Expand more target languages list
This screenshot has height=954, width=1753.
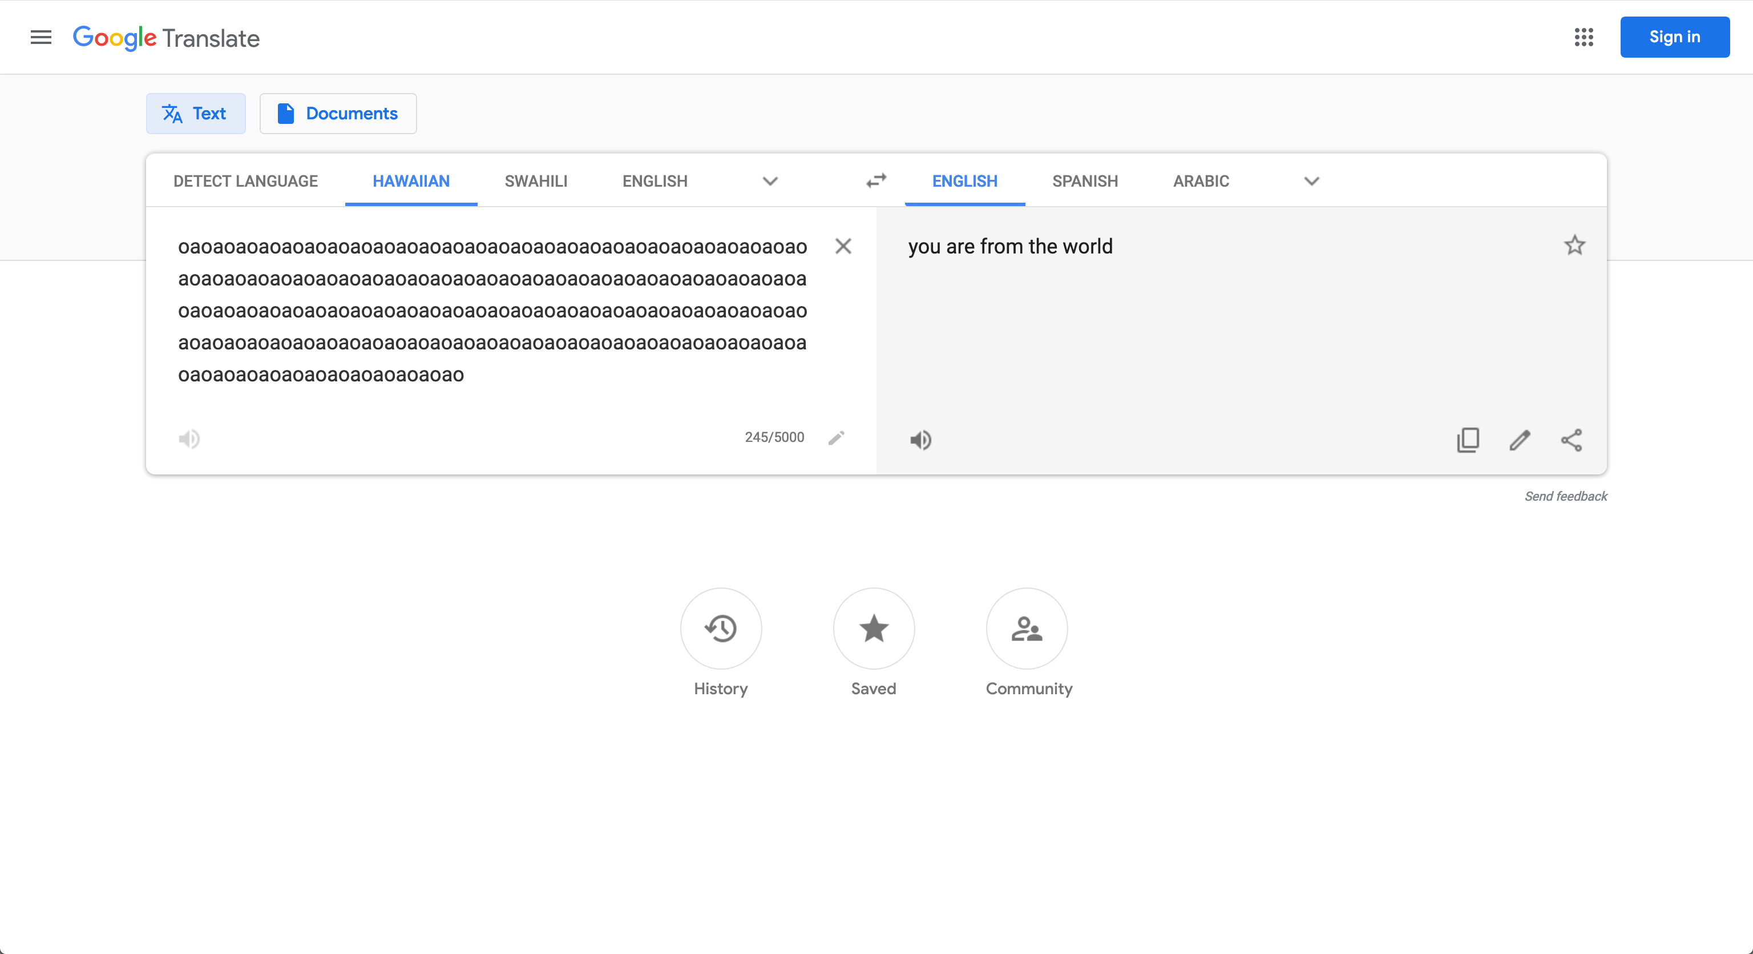click(x=1311, y=181)
